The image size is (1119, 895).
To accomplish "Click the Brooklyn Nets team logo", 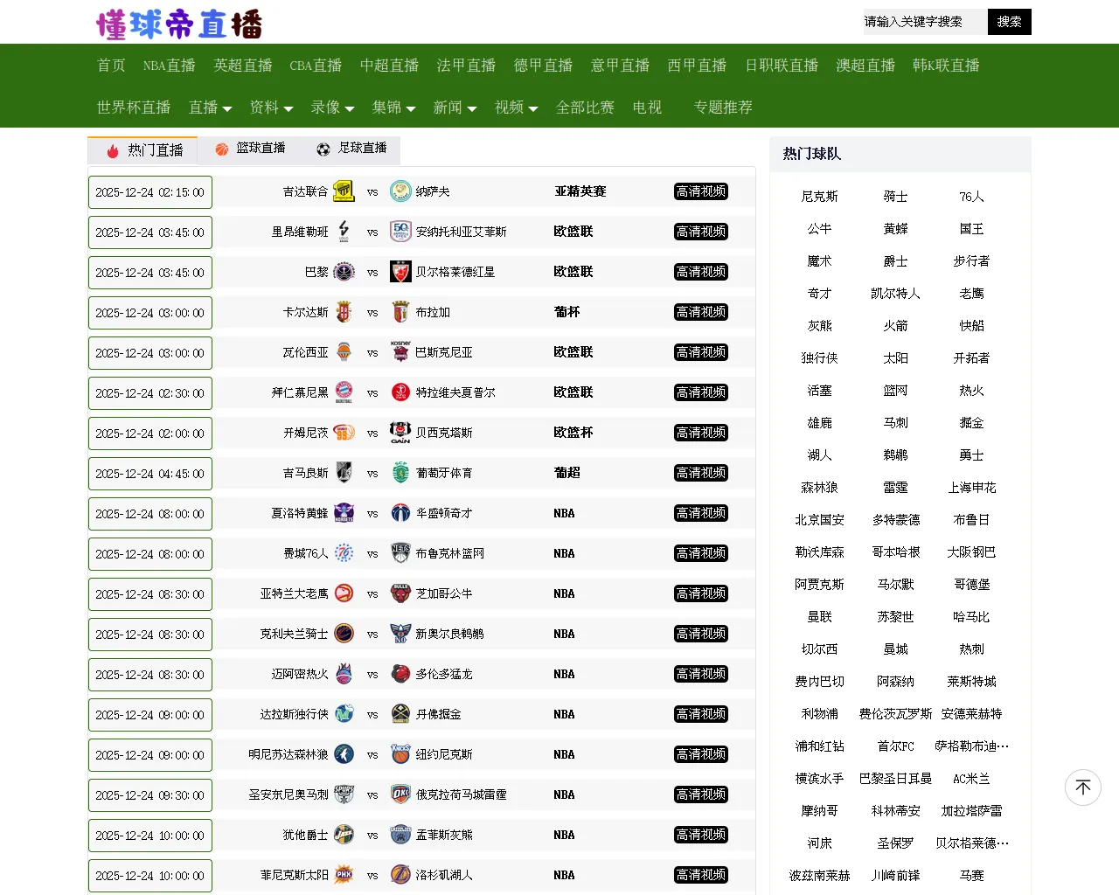I will (400, 553).
